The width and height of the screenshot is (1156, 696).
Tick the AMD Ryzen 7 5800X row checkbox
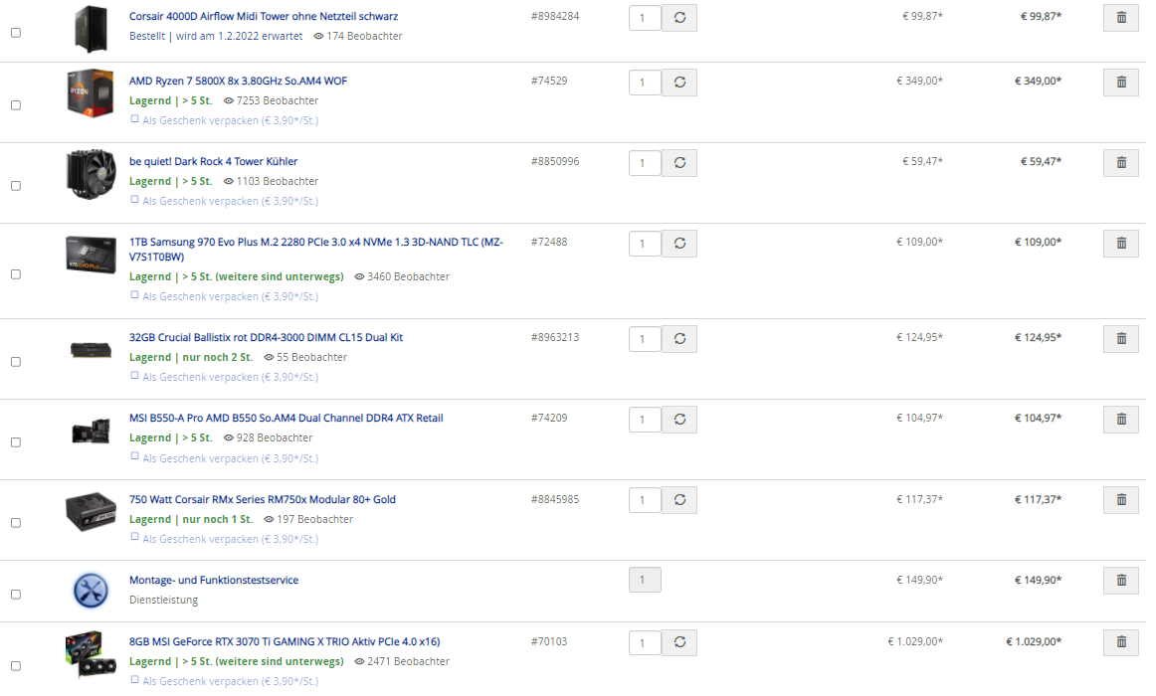(16, 105)
